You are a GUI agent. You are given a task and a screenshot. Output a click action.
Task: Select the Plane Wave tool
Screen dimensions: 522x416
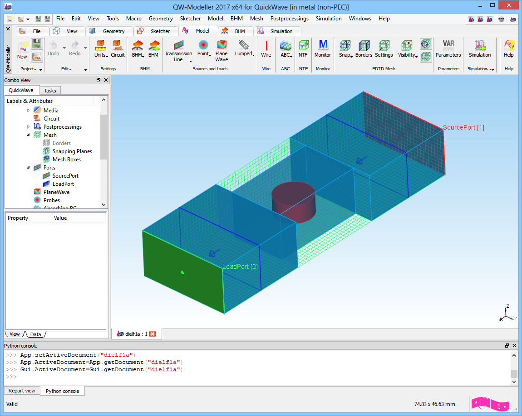click(222, 51)
